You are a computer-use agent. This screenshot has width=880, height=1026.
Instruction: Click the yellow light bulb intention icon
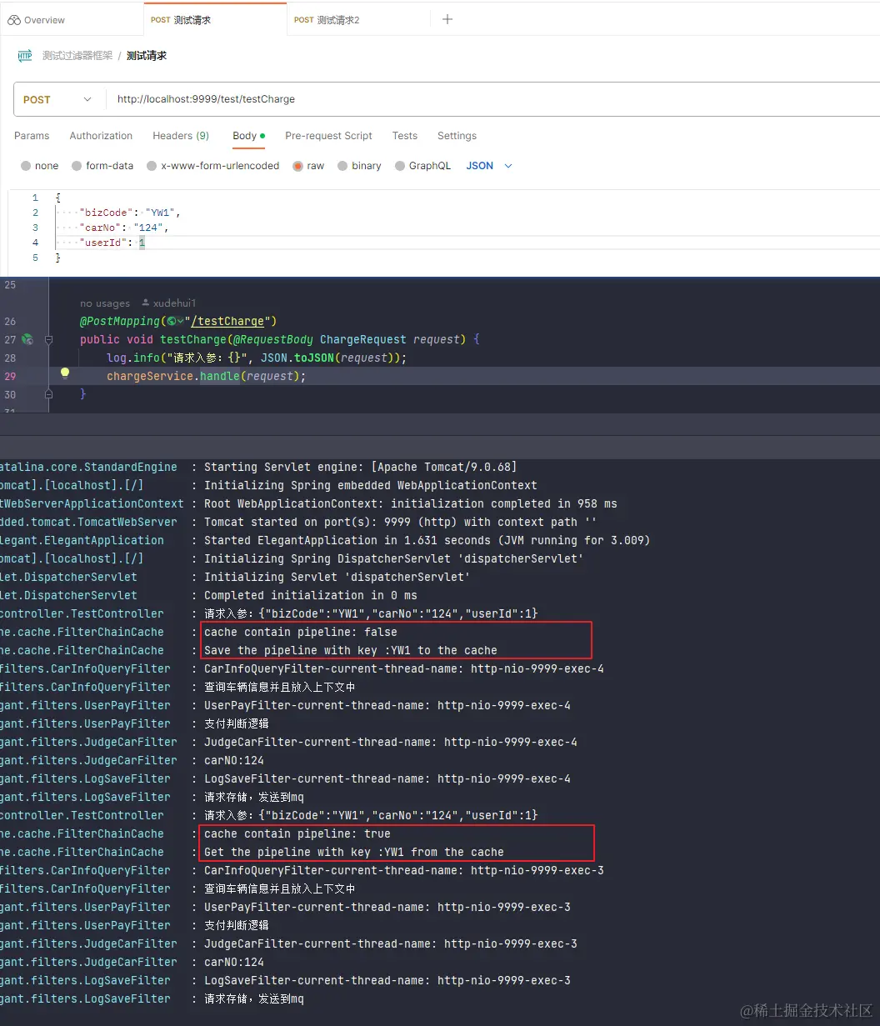(65, 373)
